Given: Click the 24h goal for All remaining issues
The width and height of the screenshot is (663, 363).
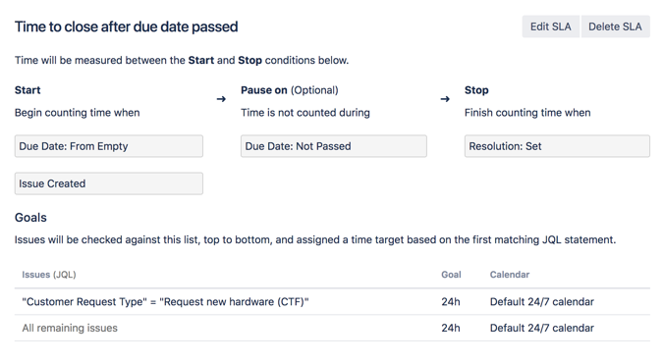Looking at the screenshot, I should click(x=451, y=328).
